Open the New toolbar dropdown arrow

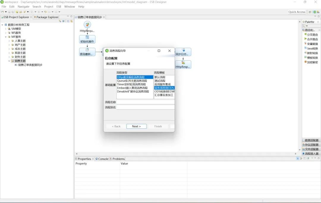[x=6, y=12]
